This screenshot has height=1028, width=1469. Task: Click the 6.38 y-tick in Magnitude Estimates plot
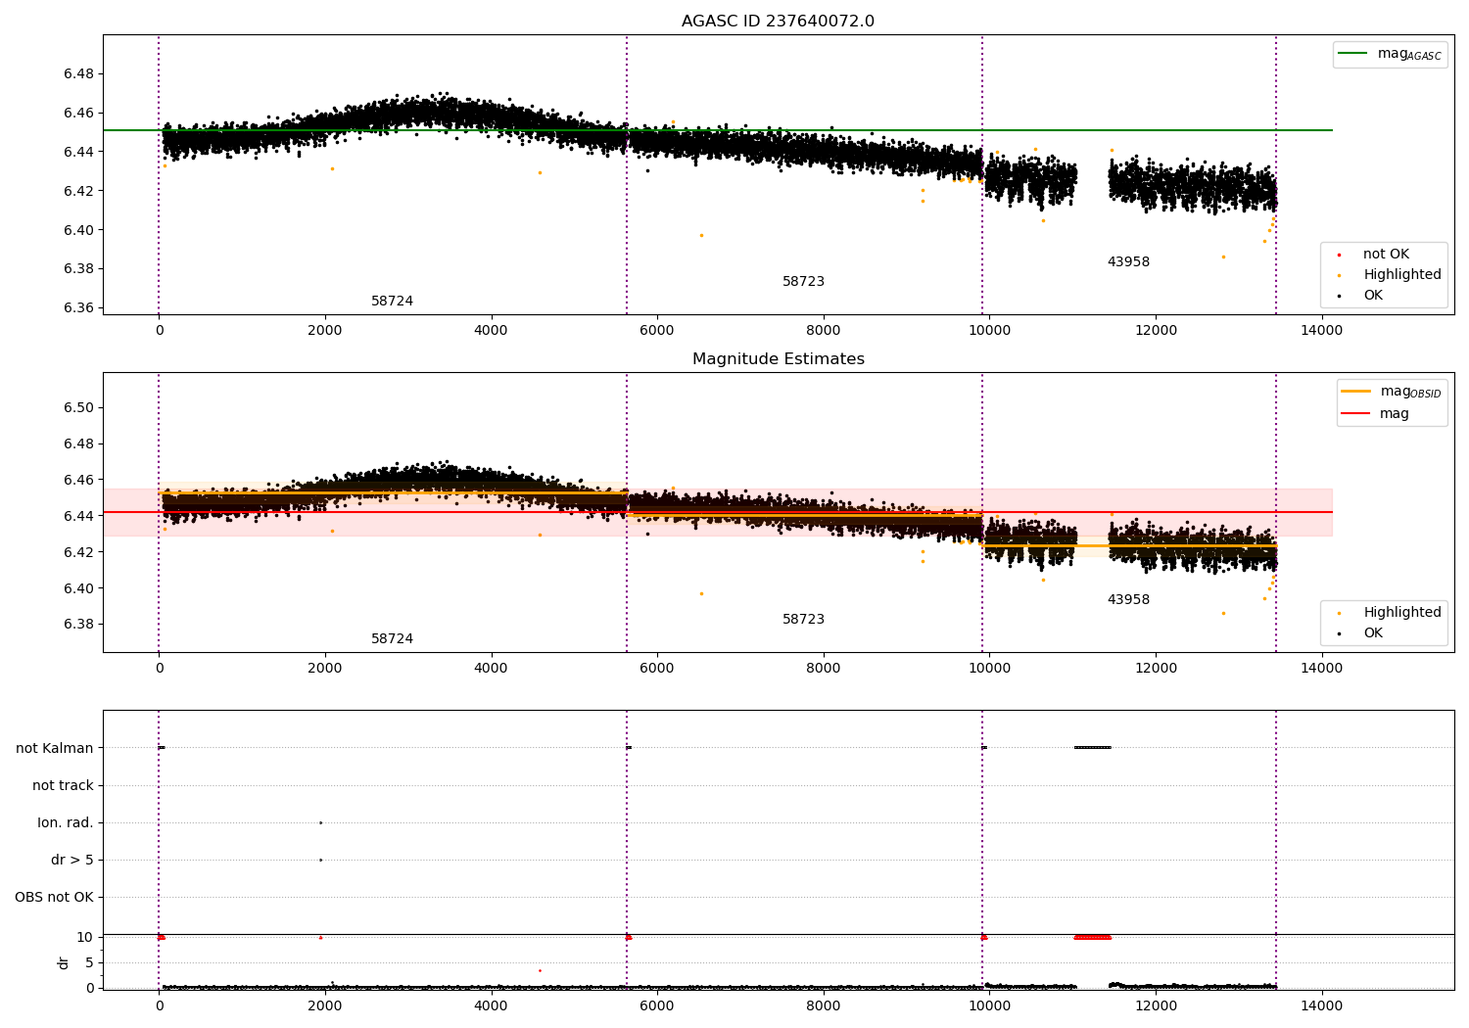coord(78,625)
